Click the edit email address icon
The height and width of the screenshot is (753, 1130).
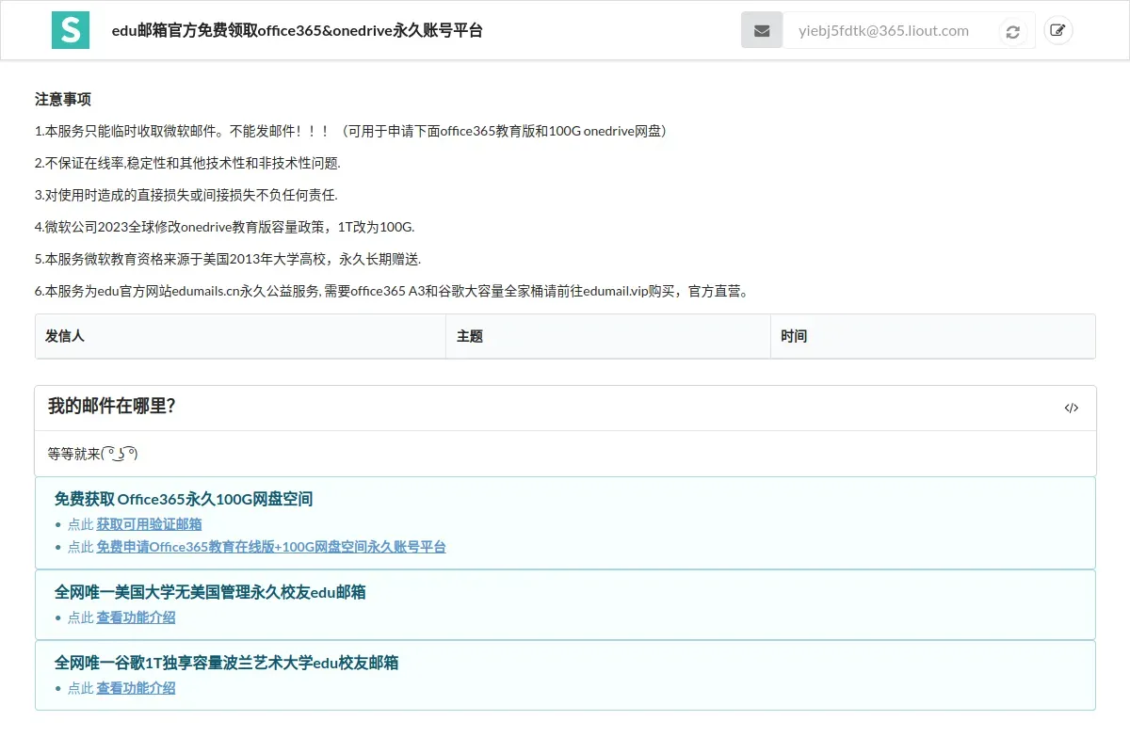pos(1058,30)
